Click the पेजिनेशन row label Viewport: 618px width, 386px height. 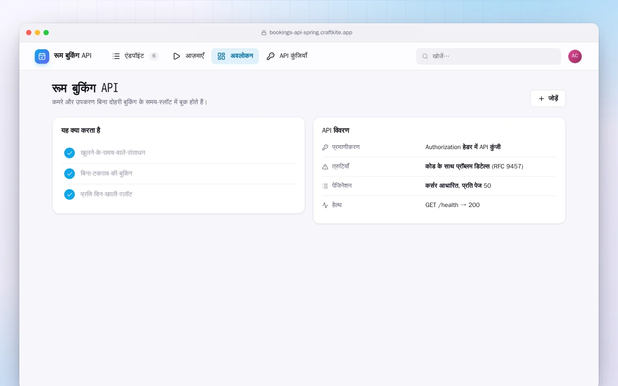[x=342, y=186]
